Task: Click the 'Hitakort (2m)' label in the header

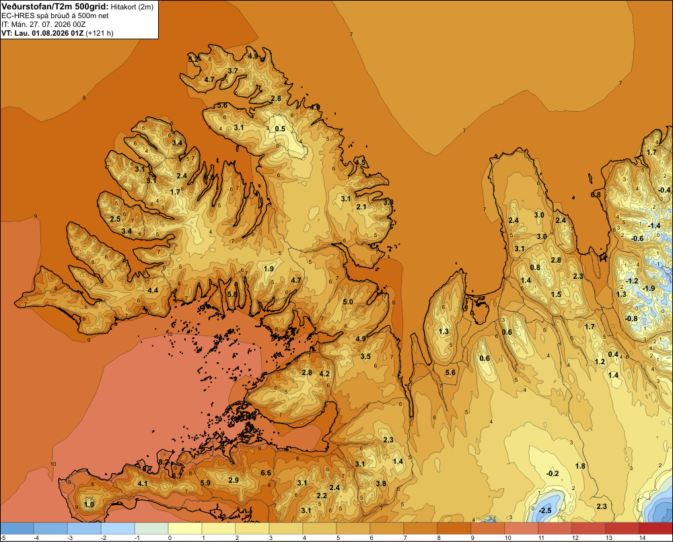Action: pos(132,7)
